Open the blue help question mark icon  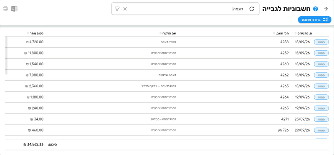click(316, 9)
